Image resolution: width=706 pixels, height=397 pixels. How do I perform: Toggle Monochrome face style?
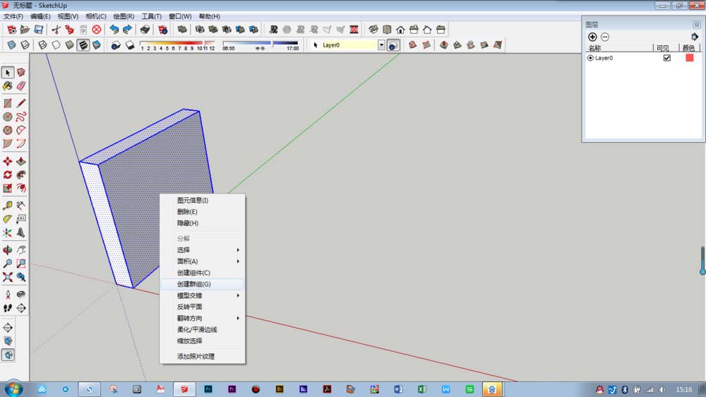[x=96, y=45]
